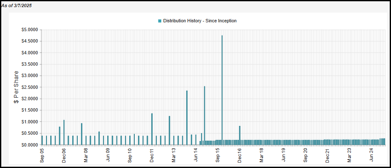The height and width of the screenshot is (168, 391).
Task: Click the 'Jun 14' x-axis label
Action: click(196, 156)
